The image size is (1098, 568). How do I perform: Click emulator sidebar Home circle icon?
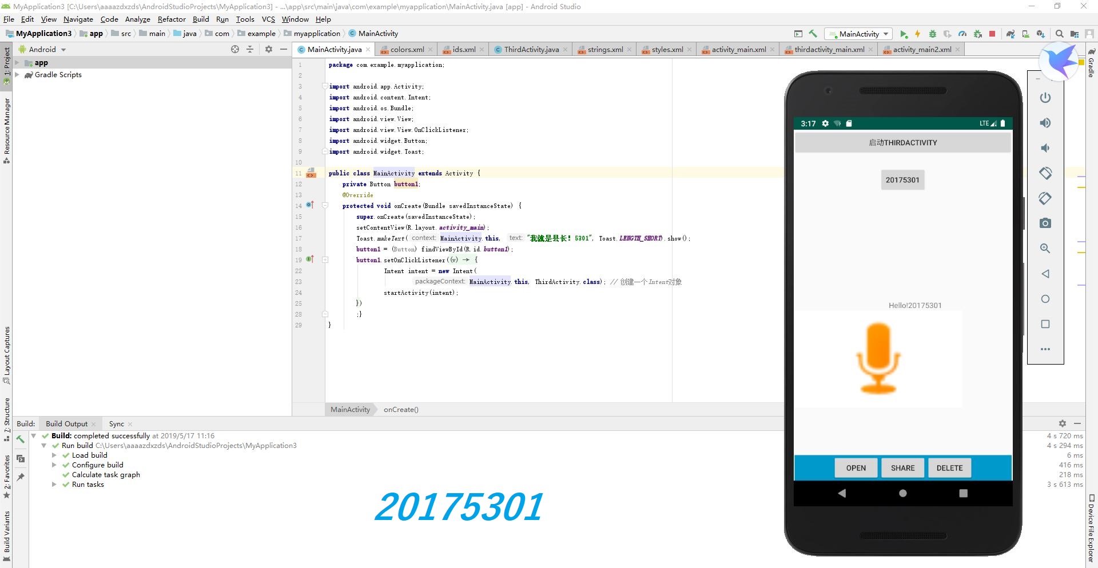(1045, 299)
